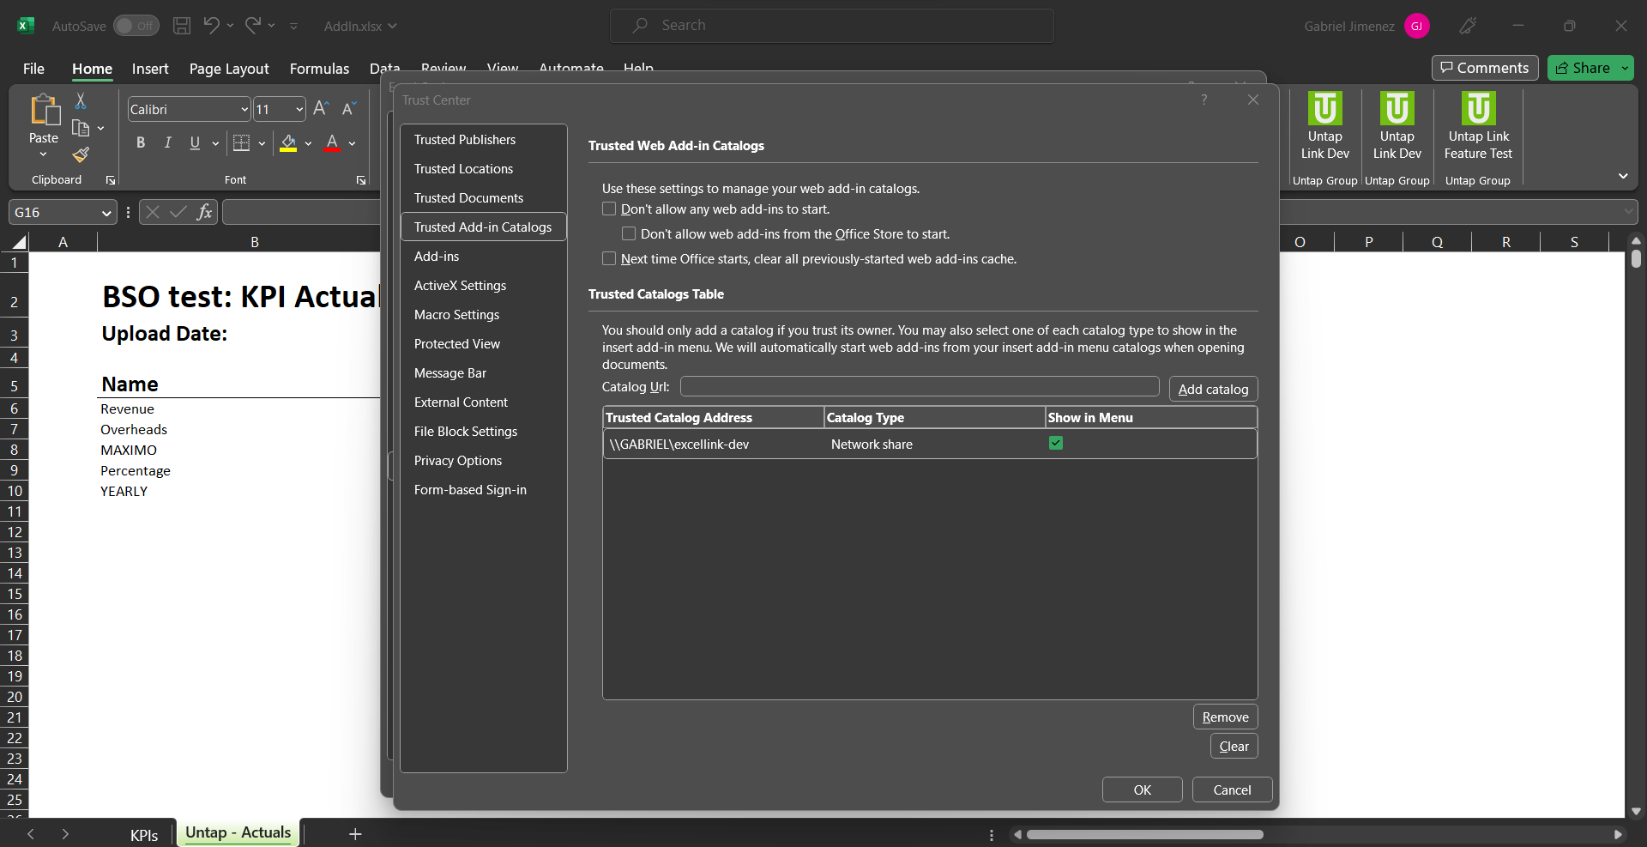This screenshot has height=847, width=1647.
Task: Click the formula bar cancel X icon
Action: click(153, 212)
